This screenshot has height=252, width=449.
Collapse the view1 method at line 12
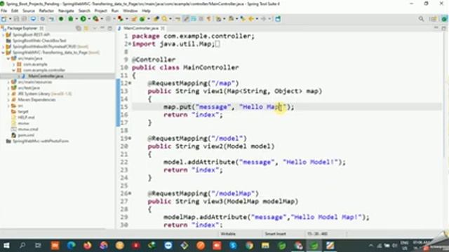click(130, 83)
